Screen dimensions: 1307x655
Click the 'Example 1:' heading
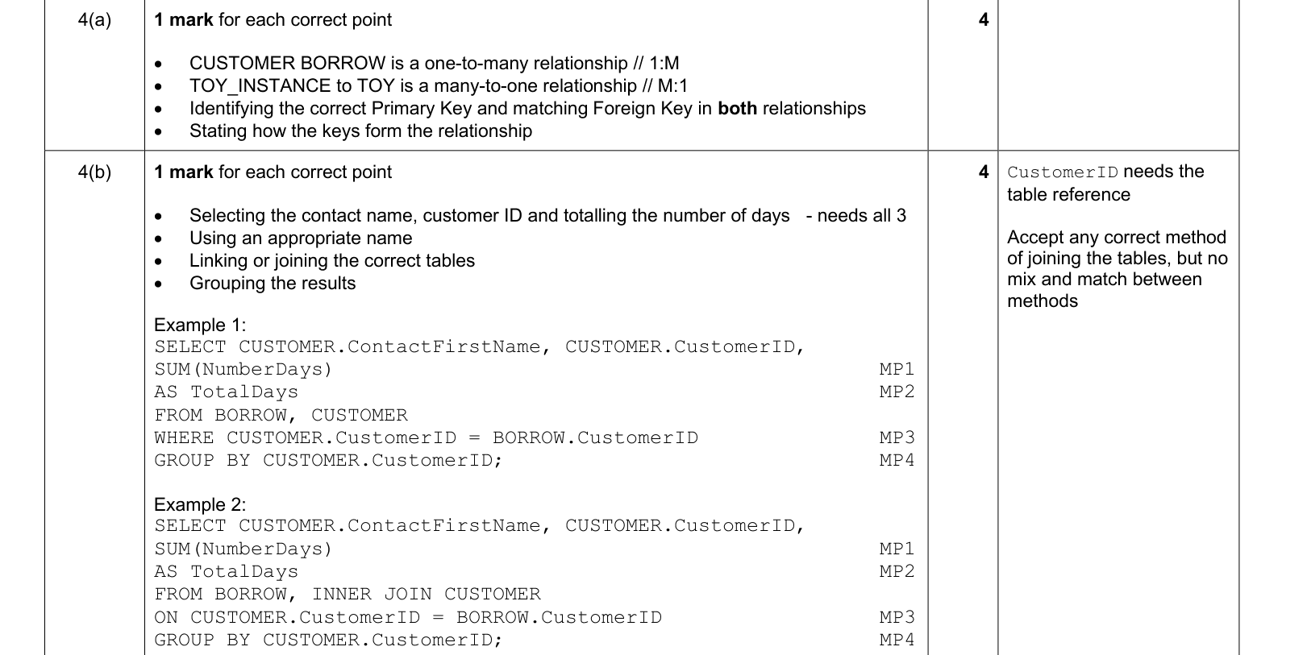coord(200,325)
